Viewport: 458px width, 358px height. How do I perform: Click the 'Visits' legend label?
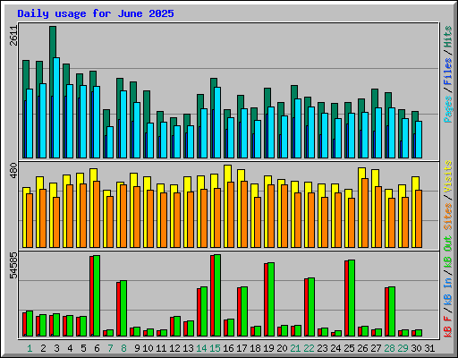point(448,177)
